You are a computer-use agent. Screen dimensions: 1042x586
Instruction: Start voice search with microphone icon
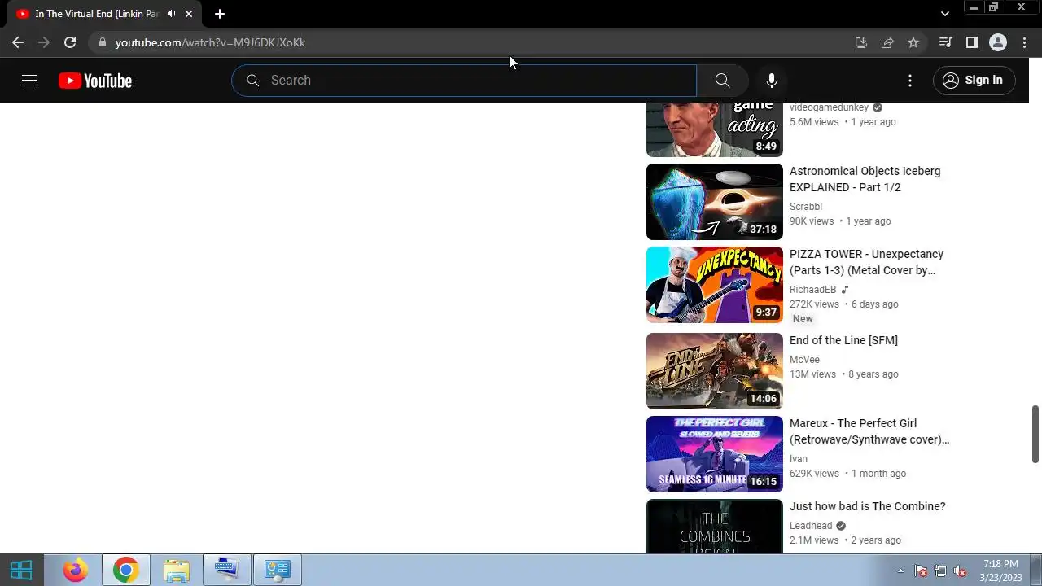[772, 80]
